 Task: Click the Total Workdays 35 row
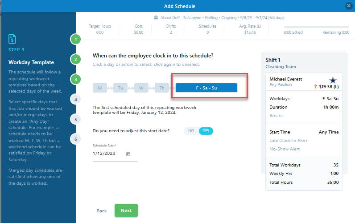point(304,165)
